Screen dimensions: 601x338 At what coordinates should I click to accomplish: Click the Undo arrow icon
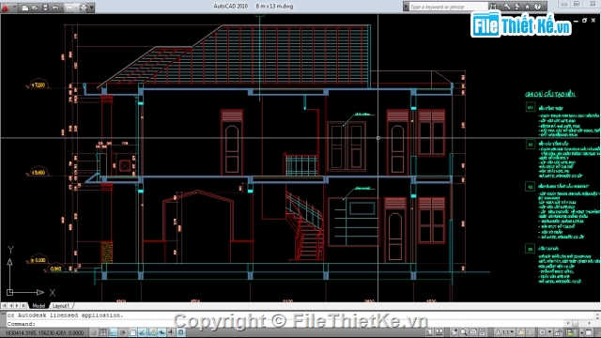(55, 8)
